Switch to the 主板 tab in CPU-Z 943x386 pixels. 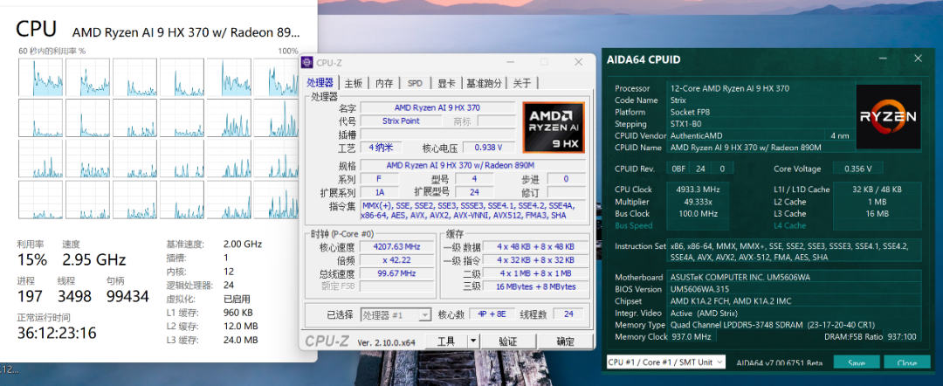tap(353, 84)
